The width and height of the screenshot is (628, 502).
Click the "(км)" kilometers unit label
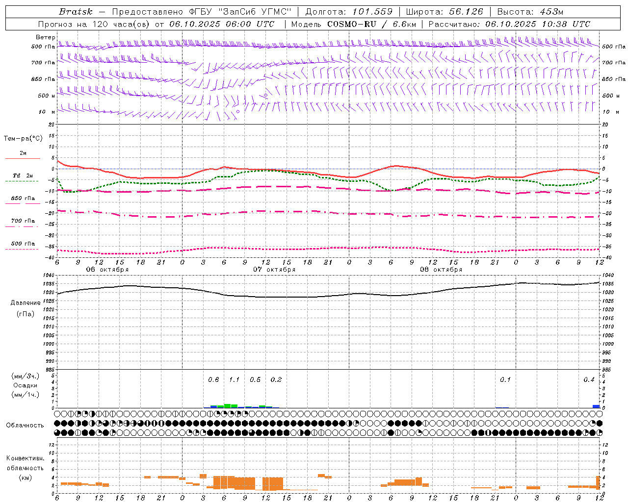[26, 477]
